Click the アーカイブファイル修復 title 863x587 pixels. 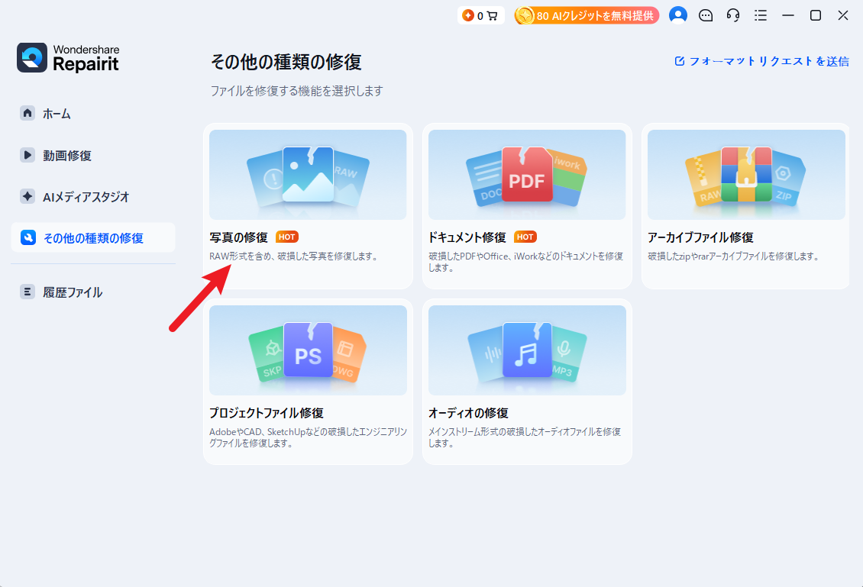pos(700,237)
